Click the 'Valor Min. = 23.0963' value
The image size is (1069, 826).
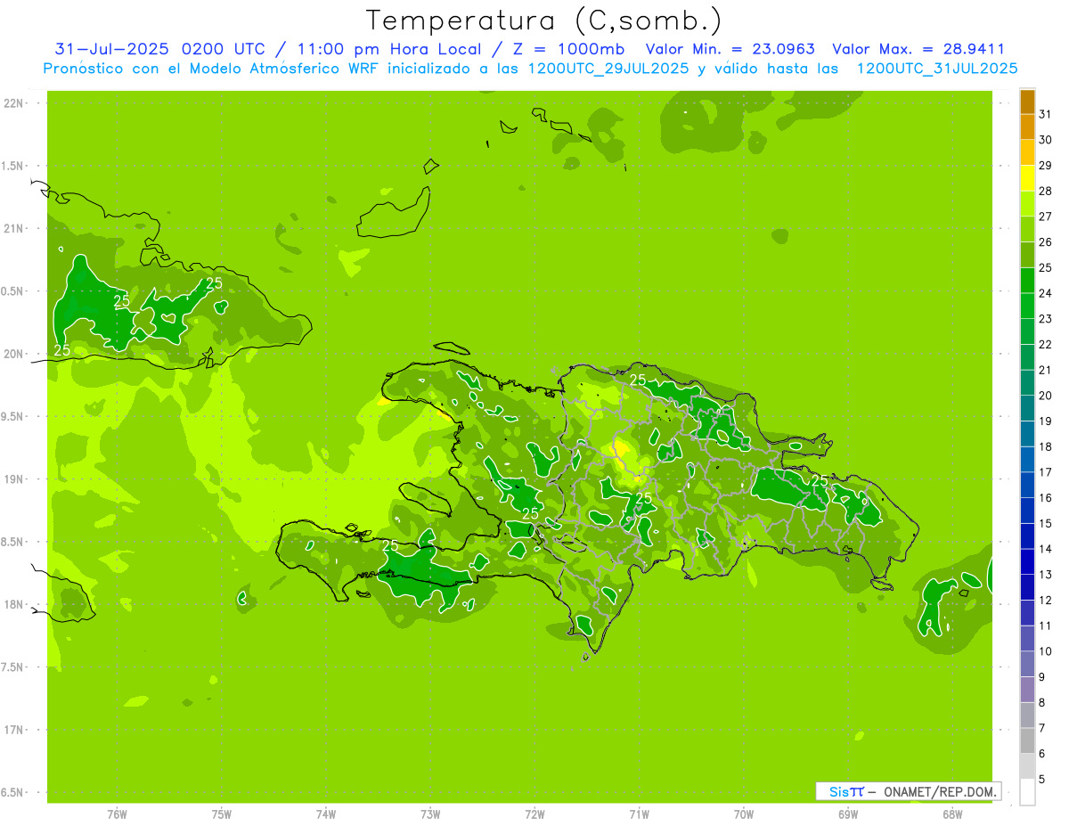tap(730, 49)
